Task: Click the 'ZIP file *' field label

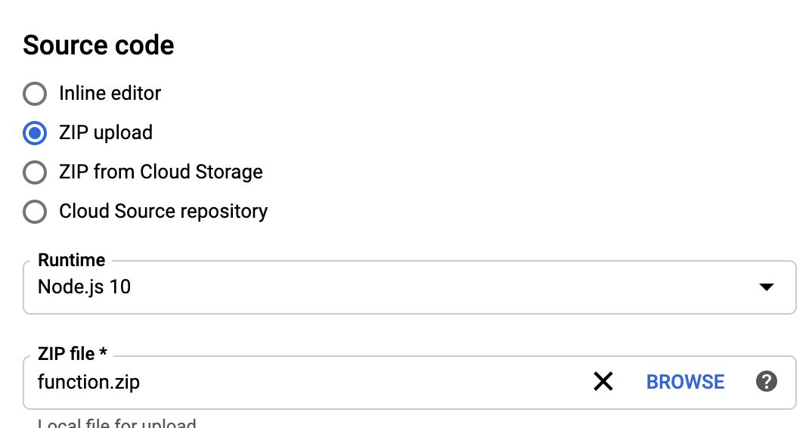Action: pos(73,354)
